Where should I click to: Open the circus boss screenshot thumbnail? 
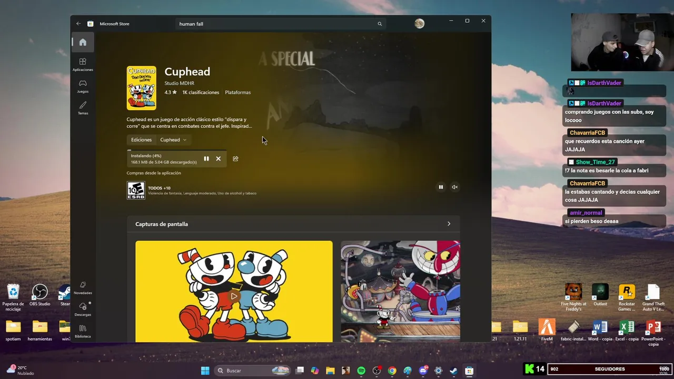point(400,292)
